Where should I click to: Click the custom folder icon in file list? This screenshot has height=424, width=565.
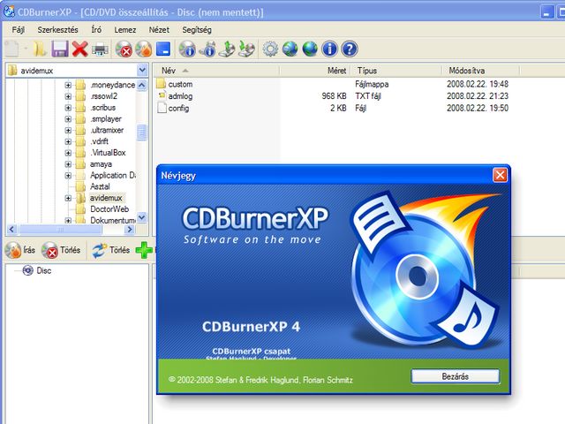(161, 84)
